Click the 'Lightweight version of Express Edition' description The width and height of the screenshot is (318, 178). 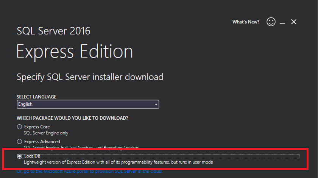(118, 162)
